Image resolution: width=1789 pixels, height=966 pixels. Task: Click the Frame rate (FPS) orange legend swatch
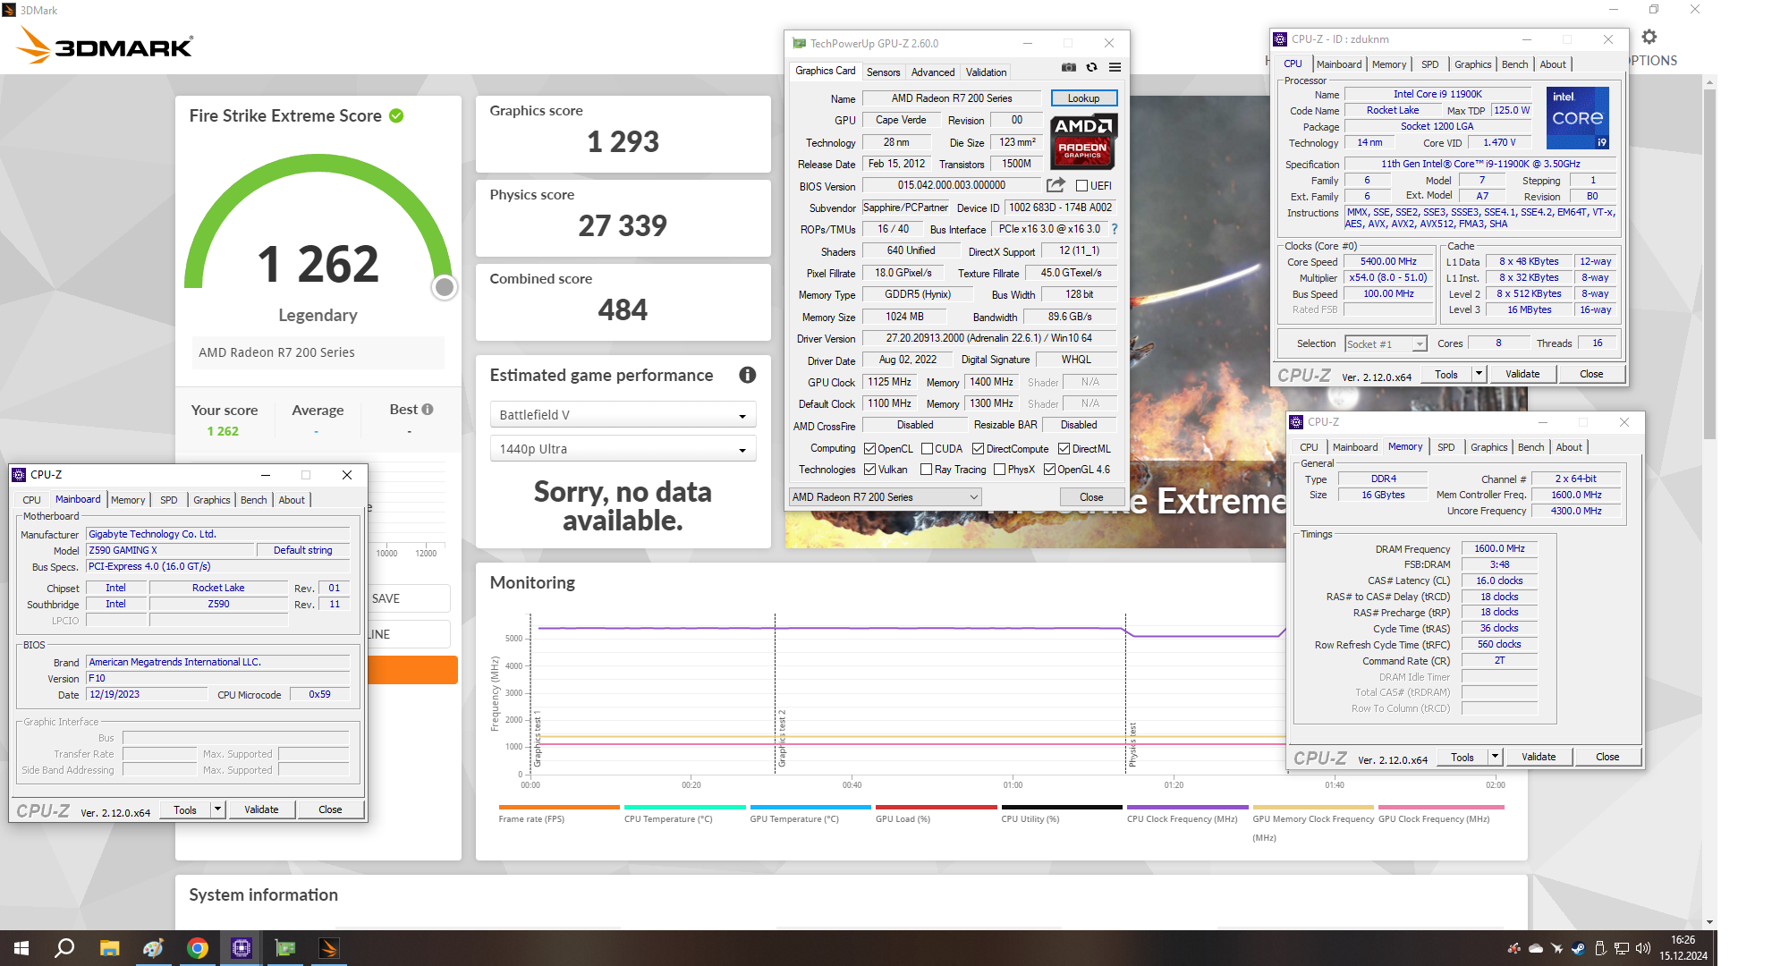pos(559,807)
